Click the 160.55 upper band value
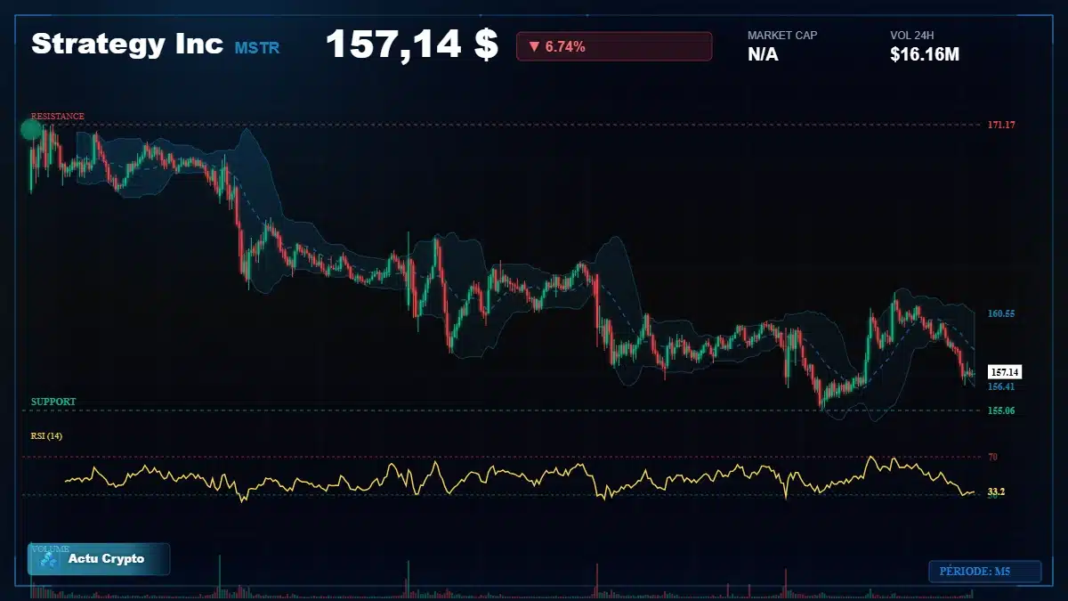 (x=1001, y=313)
